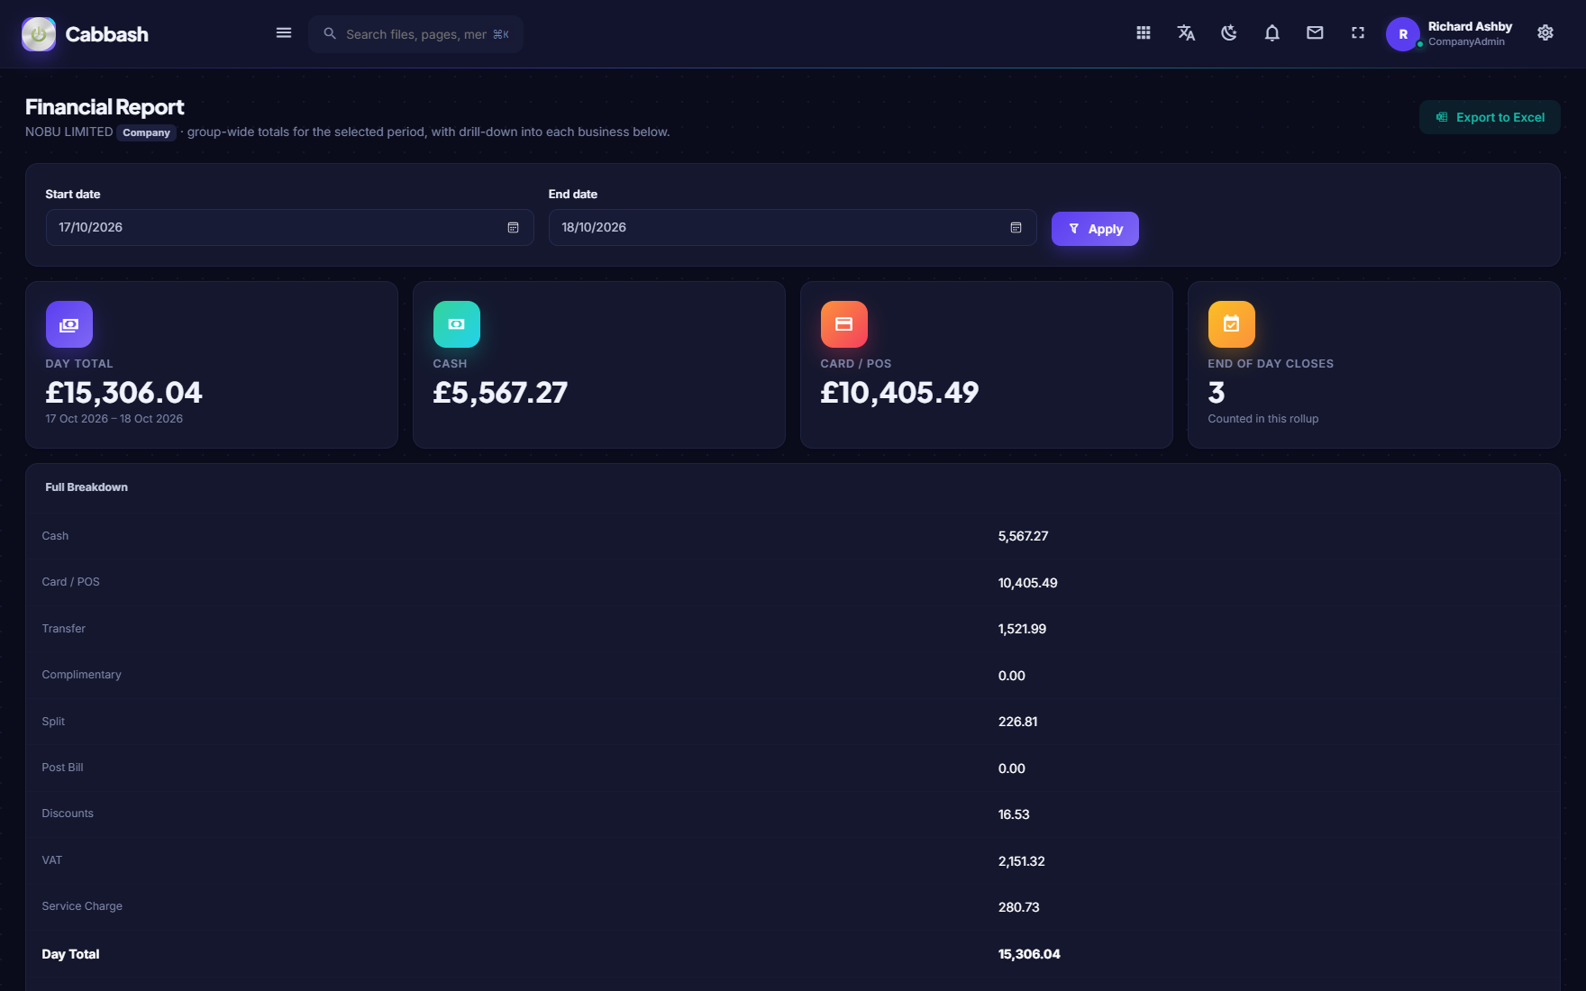
Task: Click the Post Bill row label
Action: click(62, 768)
